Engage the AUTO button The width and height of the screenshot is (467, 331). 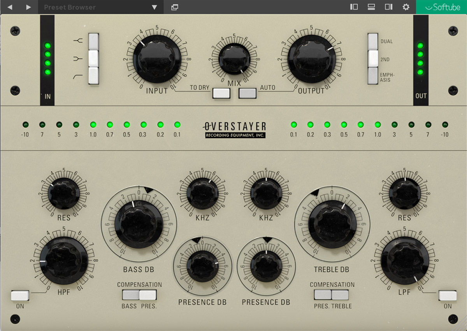coord(247,93)
